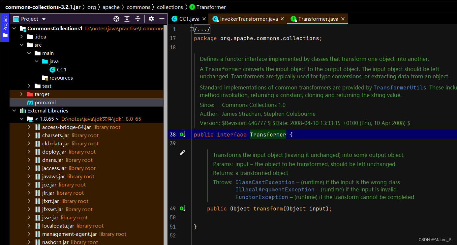Click implementations gutter icon at line 38
The height and width of the screenshot is (245, 457).
(183, 135)
